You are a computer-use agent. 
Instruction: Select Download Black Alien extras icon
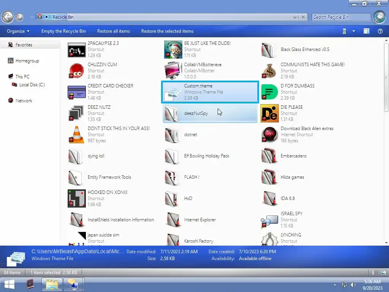pyautogui.click(x=270, y=135)
